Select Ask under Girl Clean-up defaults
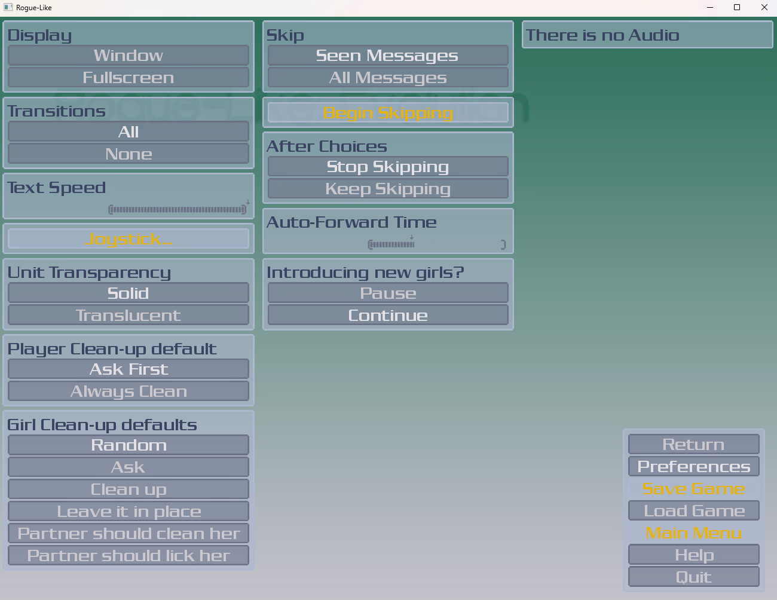Image resolution: width=777 pixels, height=600 pixels. click(x=129, y=467)
